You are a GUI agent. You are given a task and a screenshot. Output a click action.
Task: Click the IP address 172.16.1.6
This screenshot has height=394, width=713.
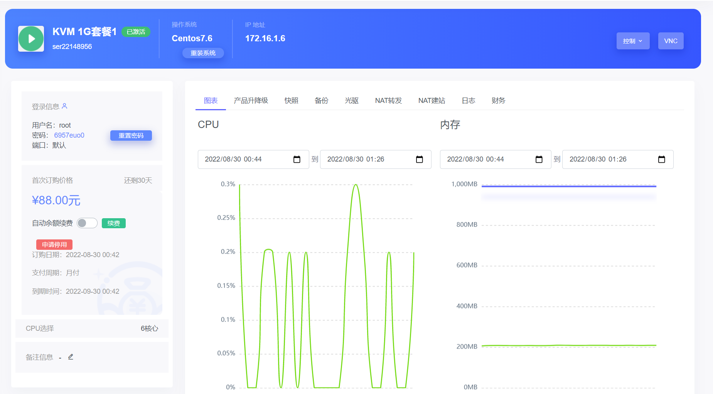(x=265, y=38)
